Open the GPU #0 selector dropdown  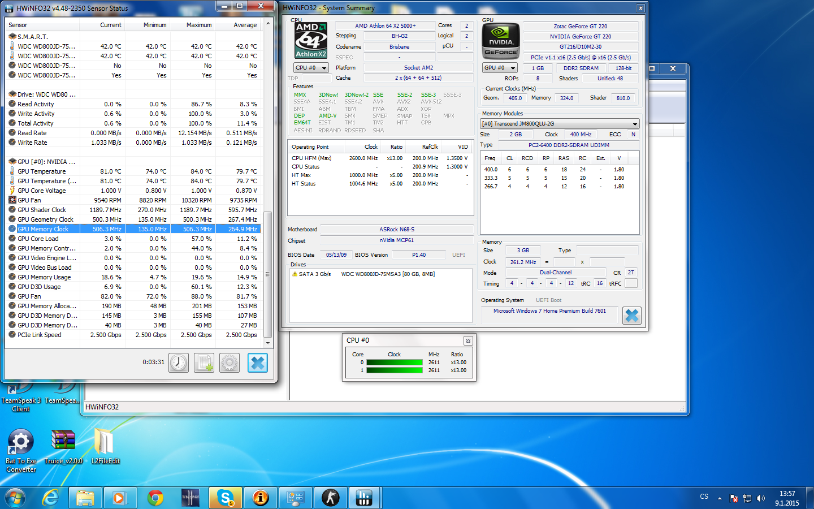(x=500, y=68)
